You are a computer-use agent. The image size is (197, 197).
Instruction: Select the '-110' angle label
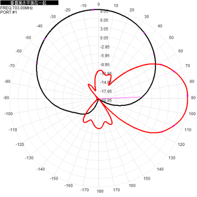(13, 130)
